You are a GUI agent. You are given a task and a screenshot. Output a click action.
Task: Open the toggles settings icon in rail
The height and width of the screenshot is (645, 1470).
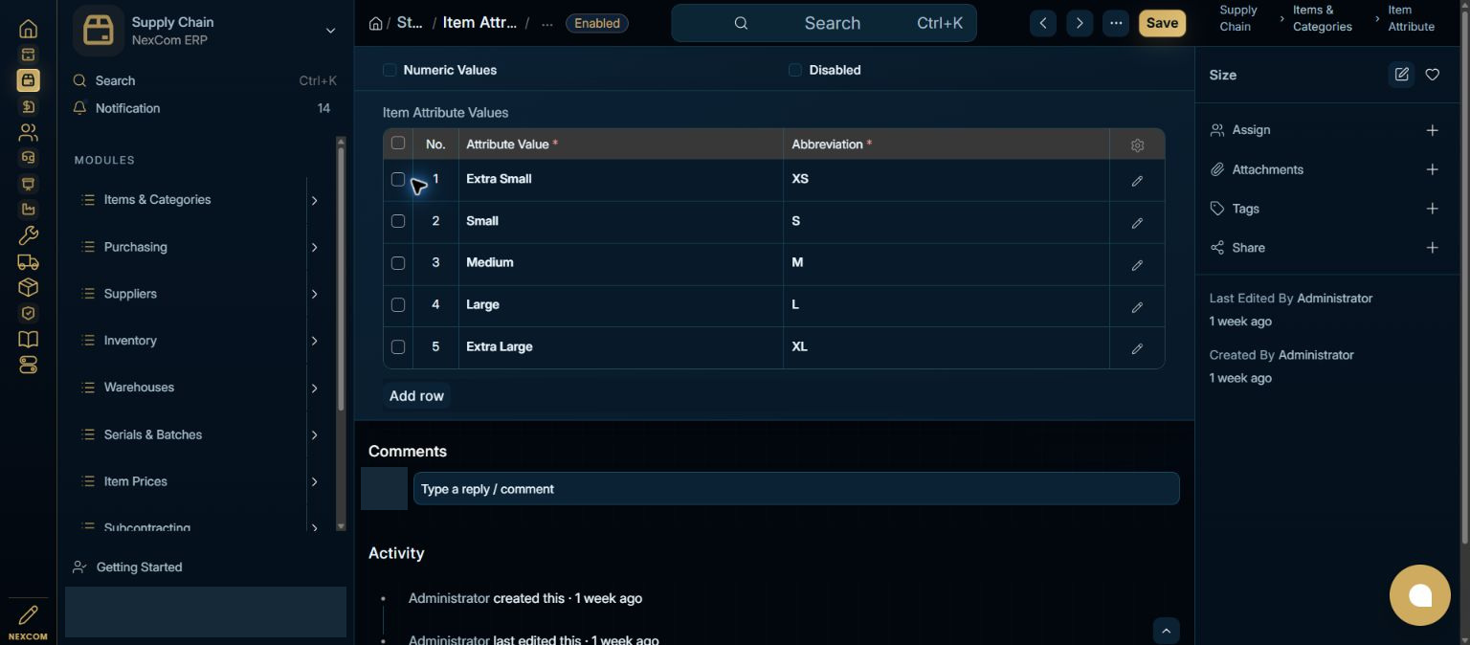click(28, 365)
